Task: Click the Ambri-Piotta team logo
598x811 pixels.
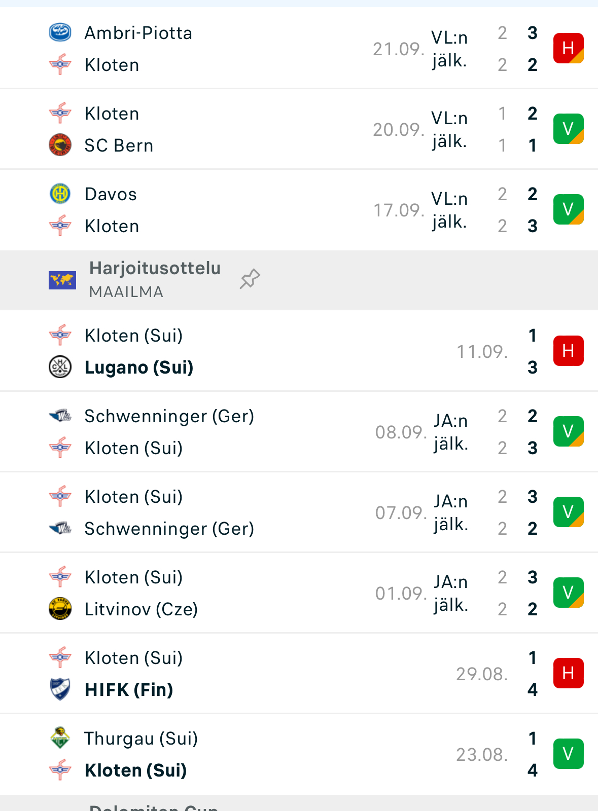Action: tap(60, 32)
